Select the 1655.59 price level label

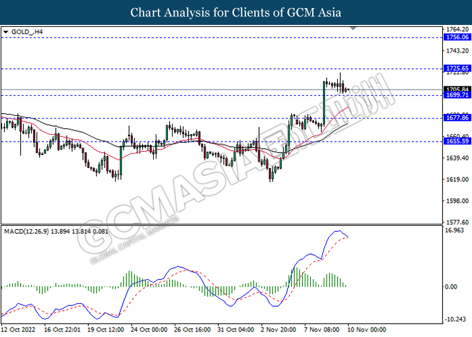(x=457, y=141)
